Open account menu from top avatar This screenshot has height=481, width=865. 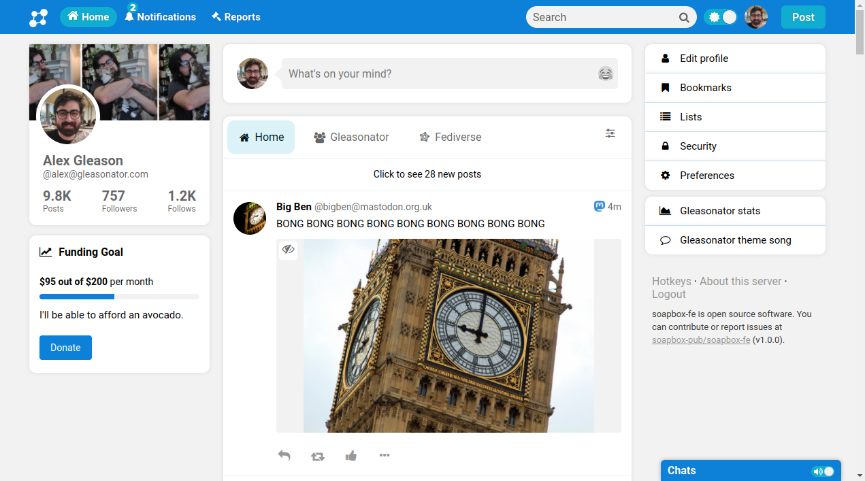pyautogui.click(x=756, y=18)
